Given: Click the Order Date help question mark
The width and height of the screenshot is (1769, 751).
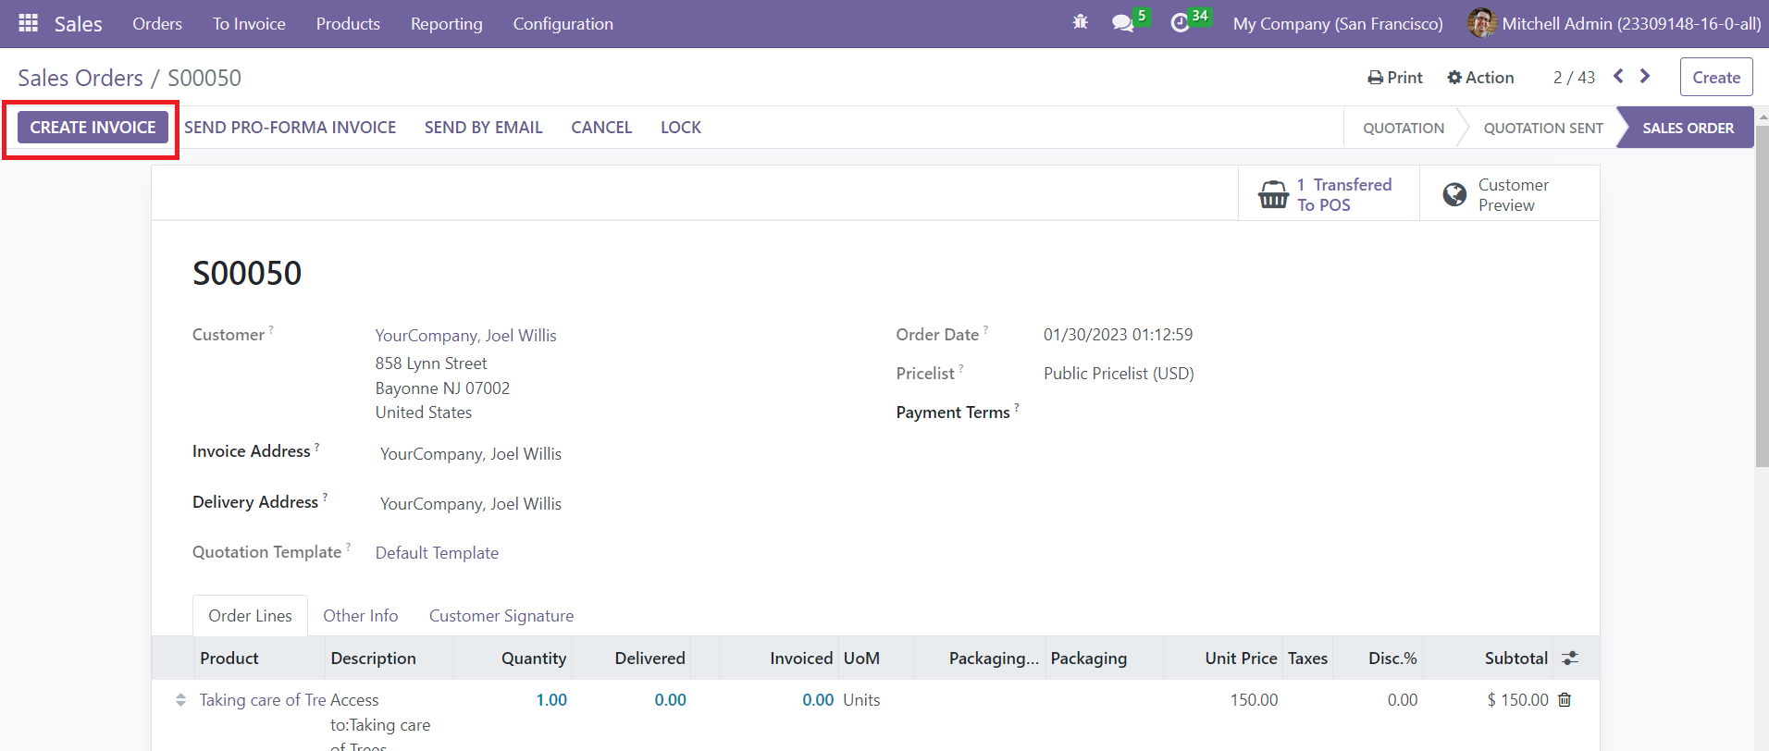Looking at the screenshot, I should [x=985, y=329].
